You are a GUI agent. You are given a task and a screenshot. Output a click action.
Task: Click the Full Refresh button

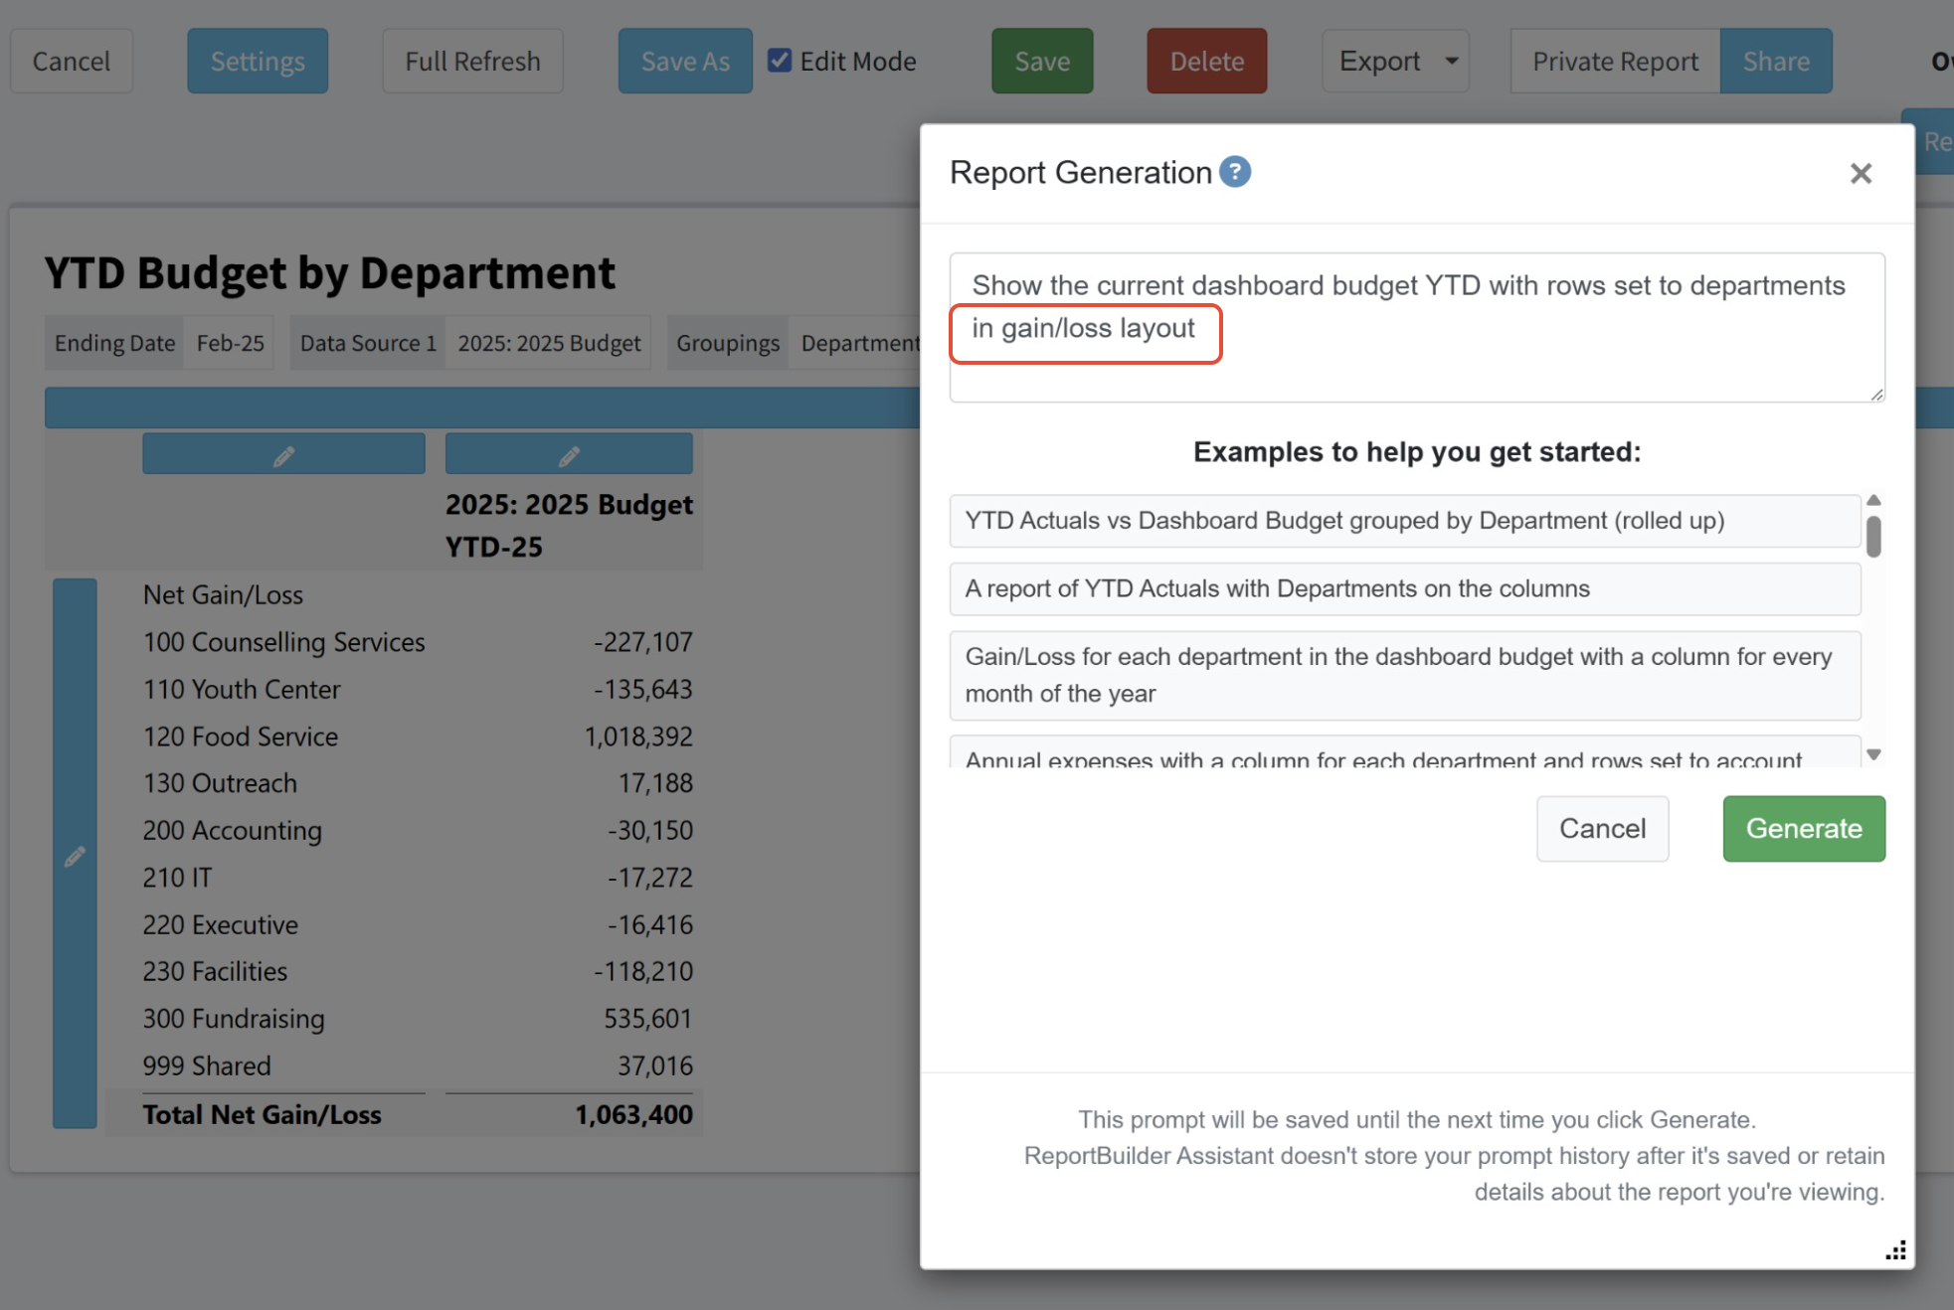click(x=472, y=61)
